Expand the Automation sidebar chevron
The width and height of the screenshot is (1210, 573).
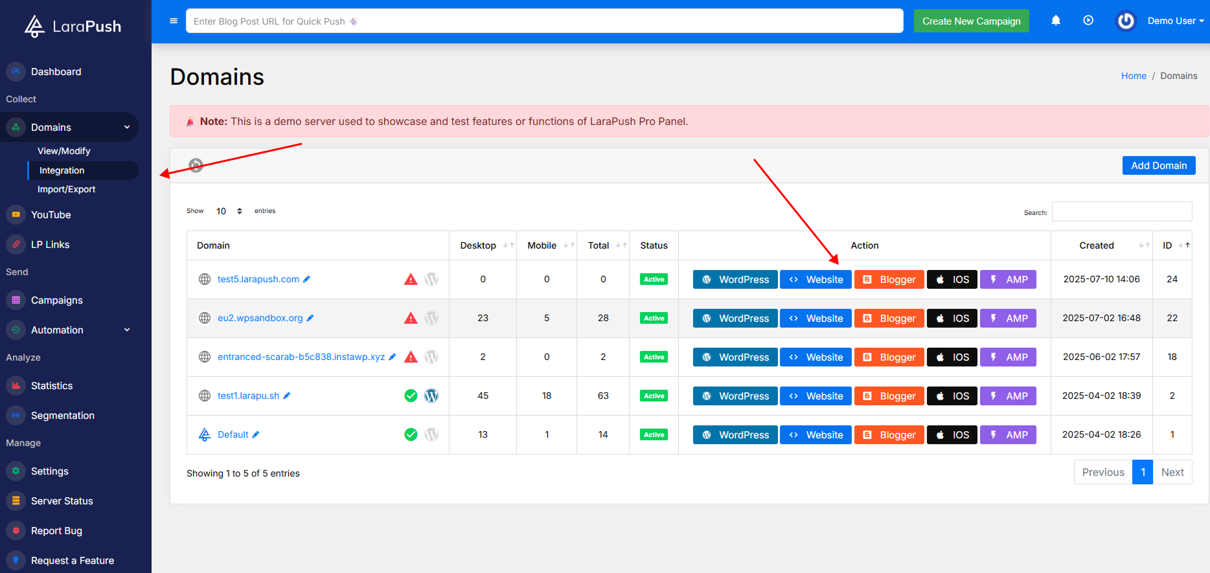point(127,330)
